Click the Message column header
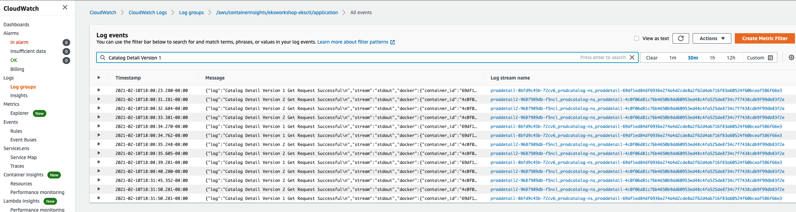796x212 pixels. [215, 78]
